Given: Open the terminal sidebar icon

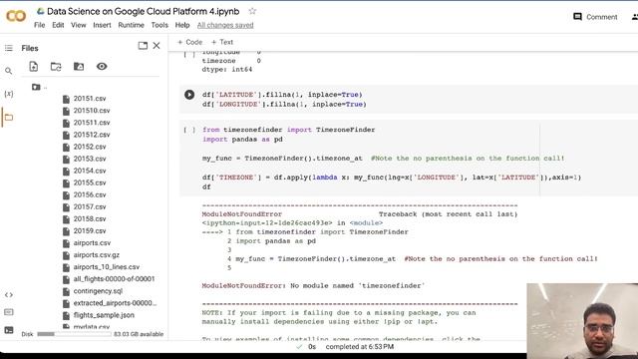Looking at the screenshot, I should [9, 330].
